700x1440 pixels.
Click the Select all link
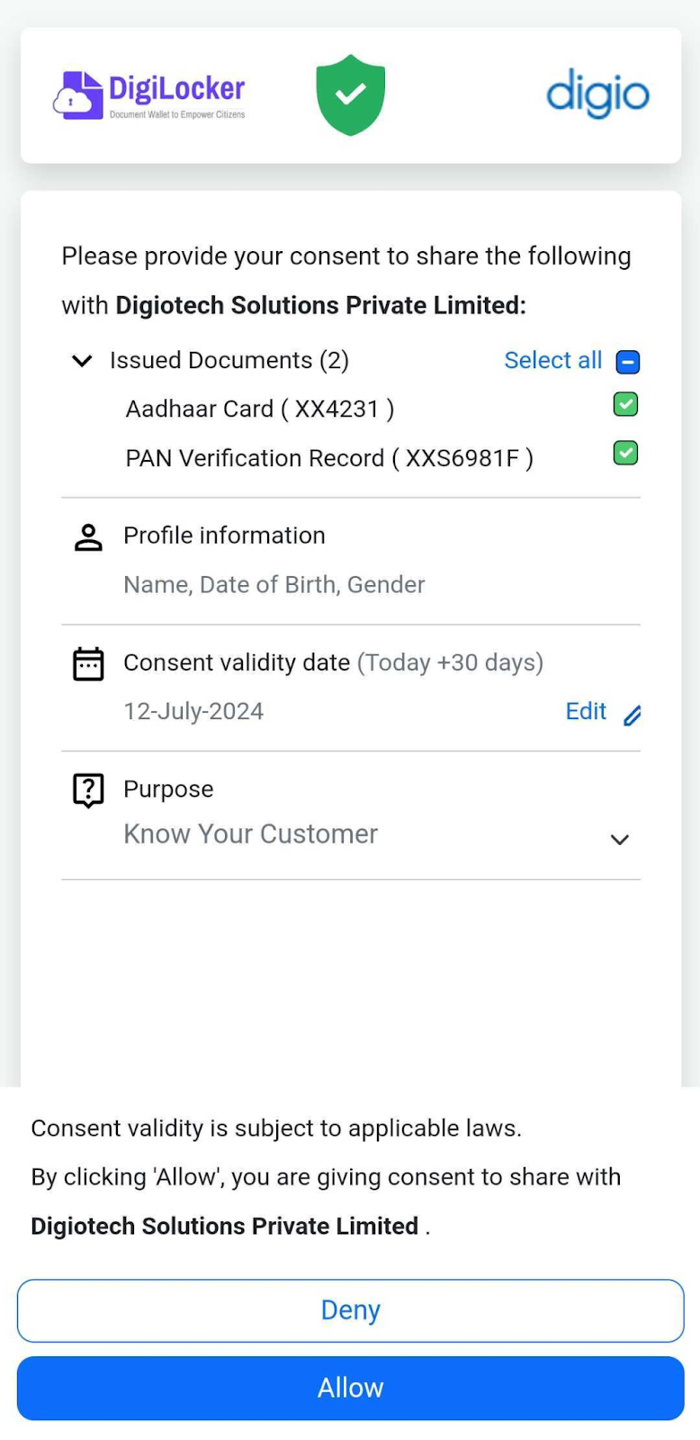click(x=552, y=361)
